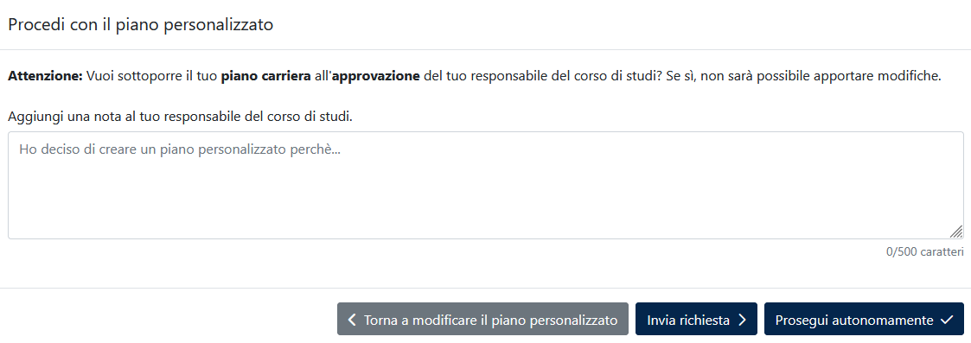Click the right chevron icon beside Invia richiesta
Screen dimensions: 971x343
tap(743, 320)
